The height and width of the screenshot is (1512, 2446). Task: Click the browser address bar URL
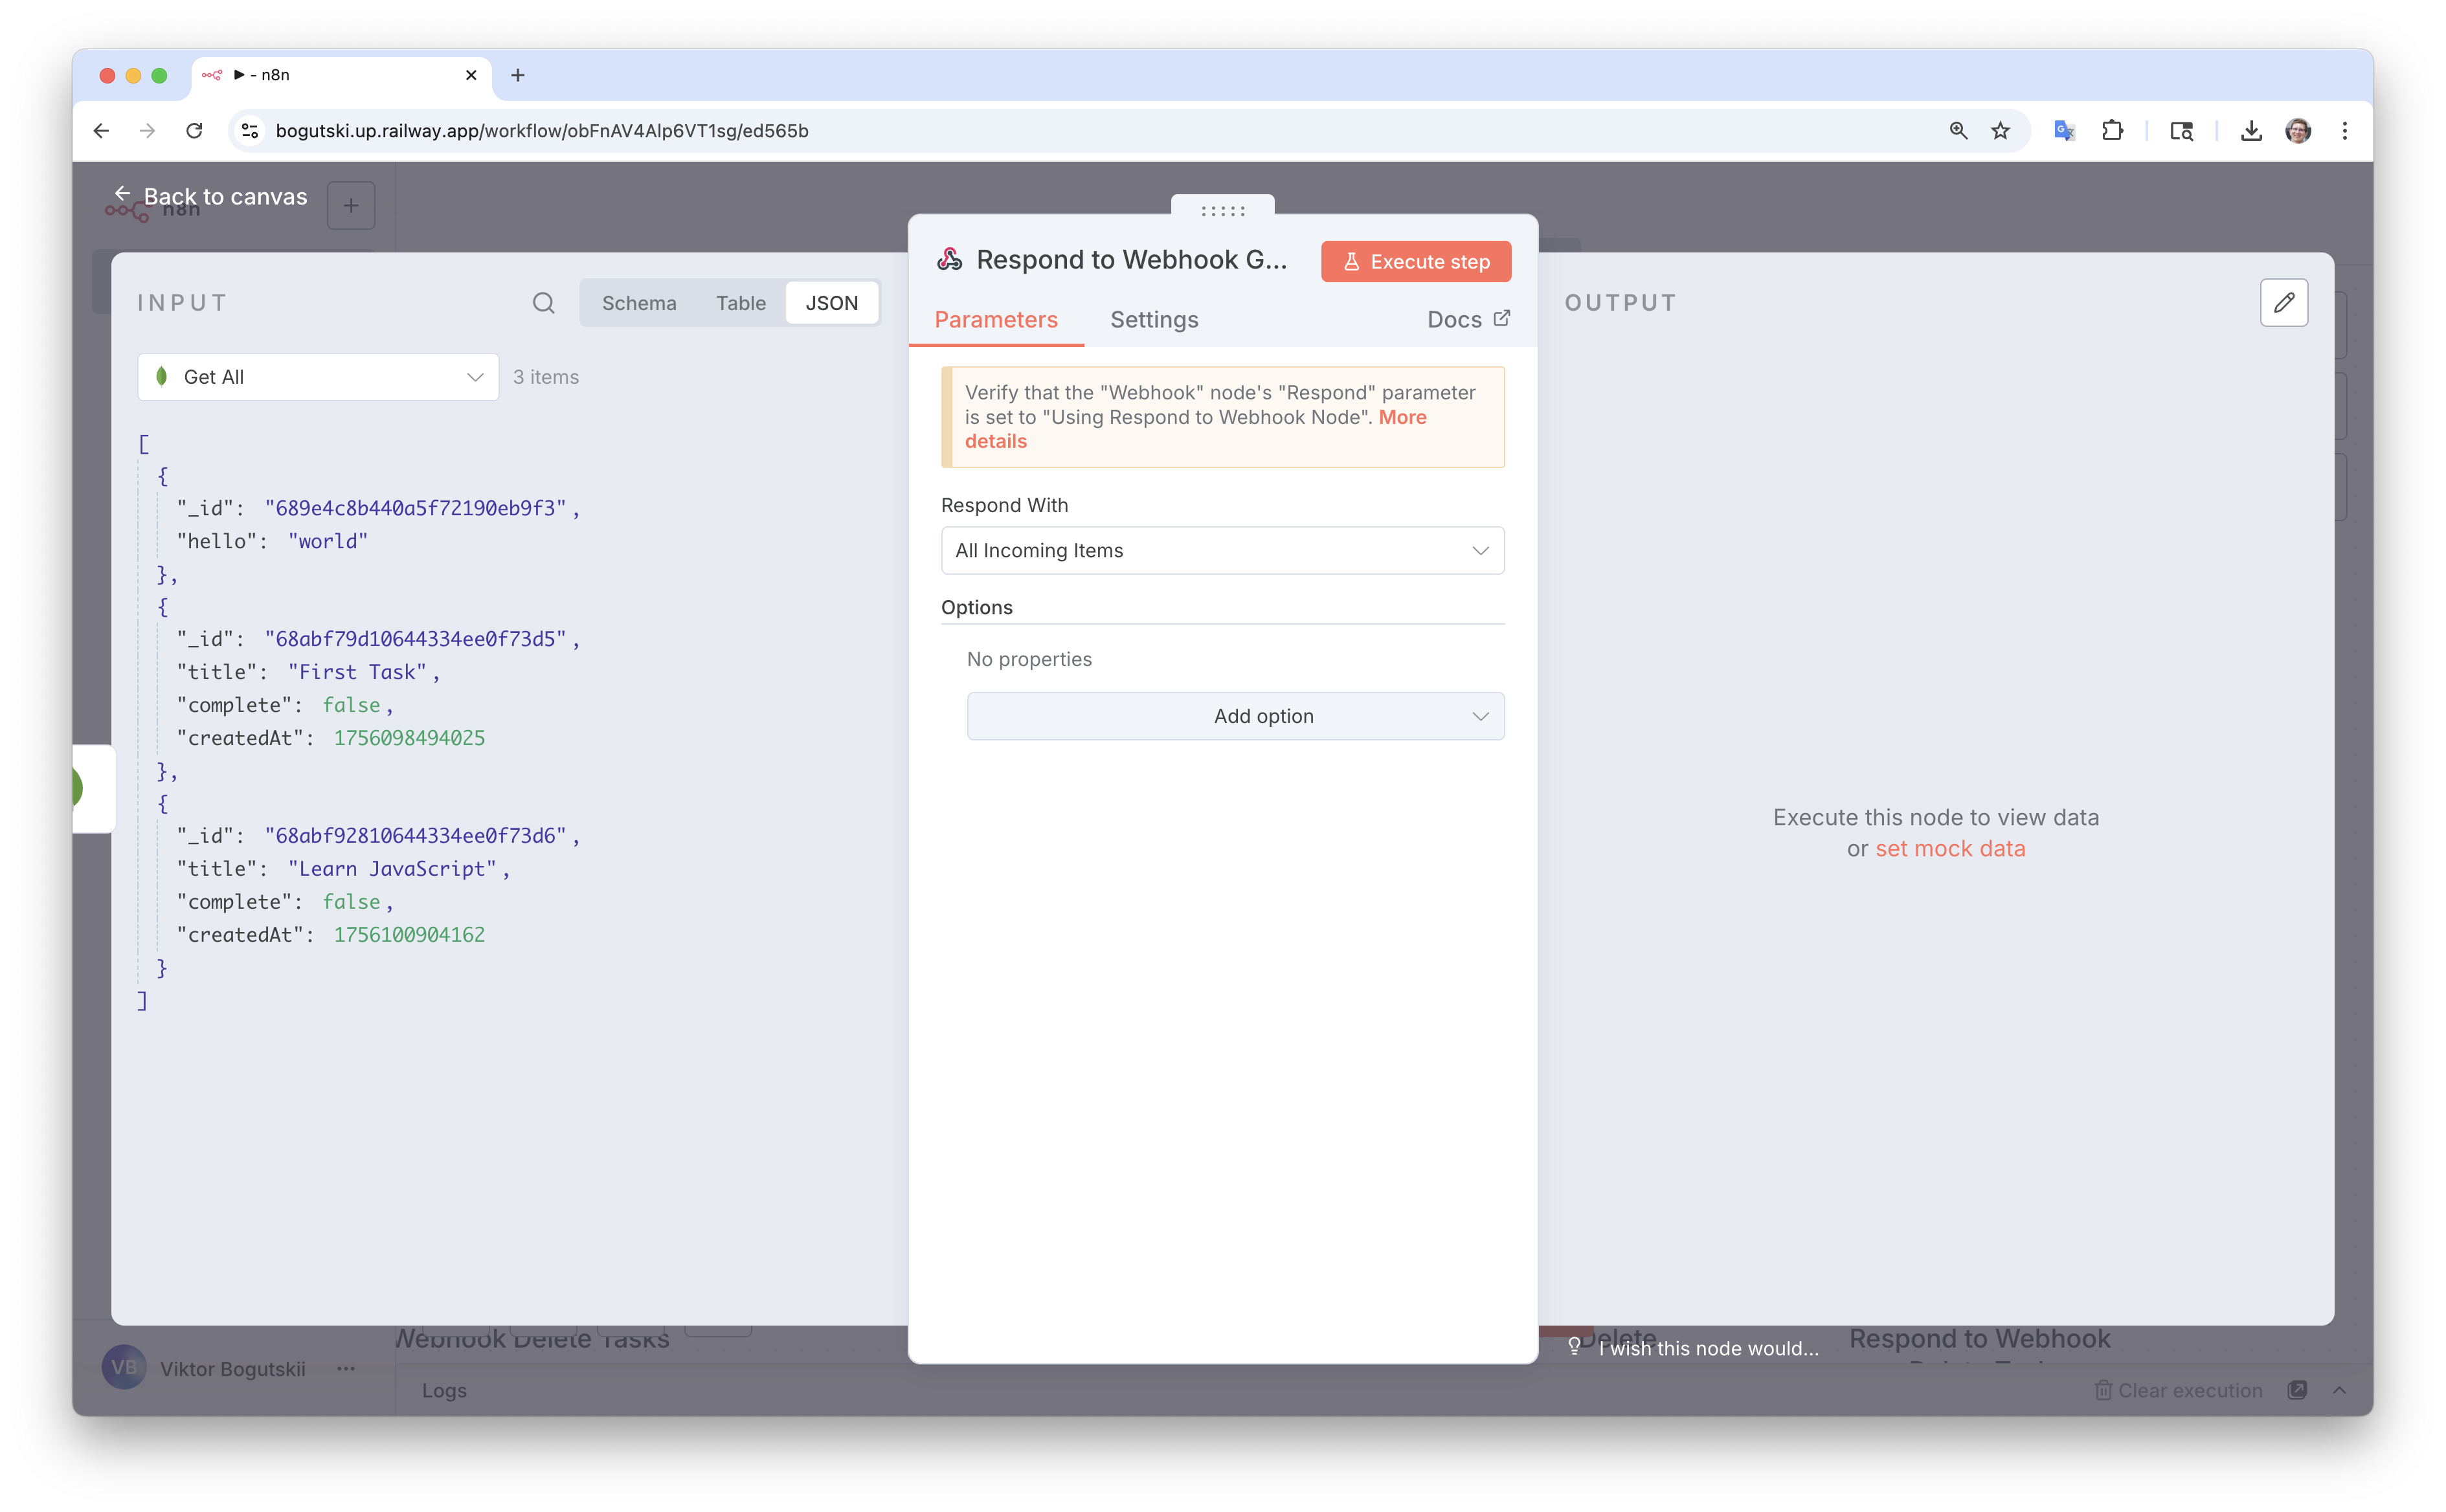[x=541, y=131]
